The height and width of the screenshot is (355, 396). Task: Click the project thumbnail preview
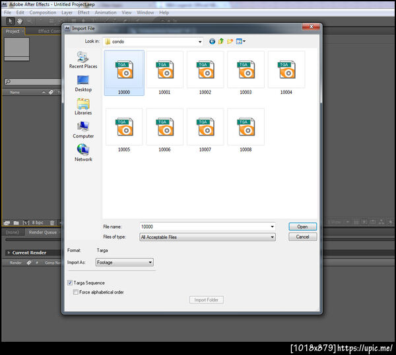(x=16, y=50)
